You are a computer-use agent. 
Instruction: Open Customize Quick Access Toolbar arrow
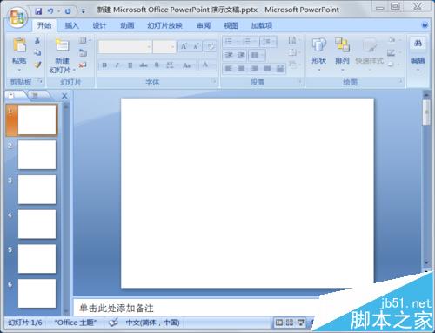84,11
